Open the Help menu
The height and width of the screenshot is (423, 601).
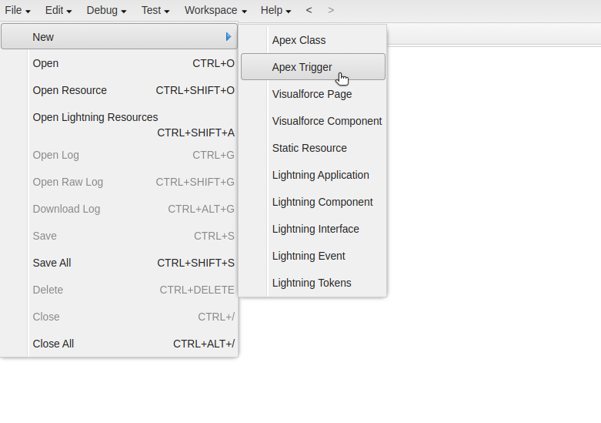pos(275,11)
